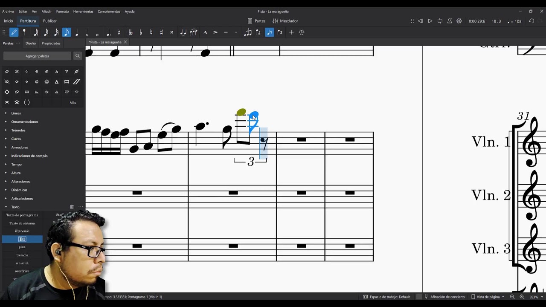Screen dimensions: 546x307
Task: Apply double flat accidental
Action: pyautogui.click(x=131, y=32)
